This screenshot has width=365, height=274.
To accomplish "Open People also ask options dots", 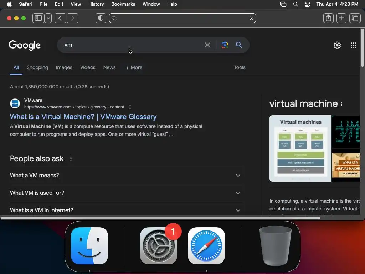I will coord(71,159).
